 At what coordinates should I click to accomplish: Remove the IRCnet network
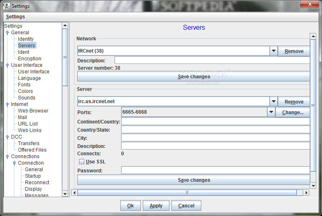tap(294, 51)
